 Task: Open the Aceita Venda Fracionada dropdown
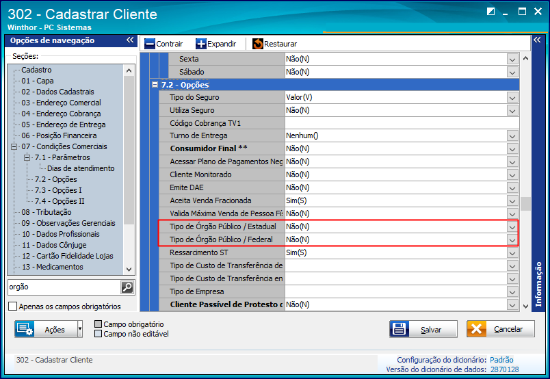click(x=512, y=200)
